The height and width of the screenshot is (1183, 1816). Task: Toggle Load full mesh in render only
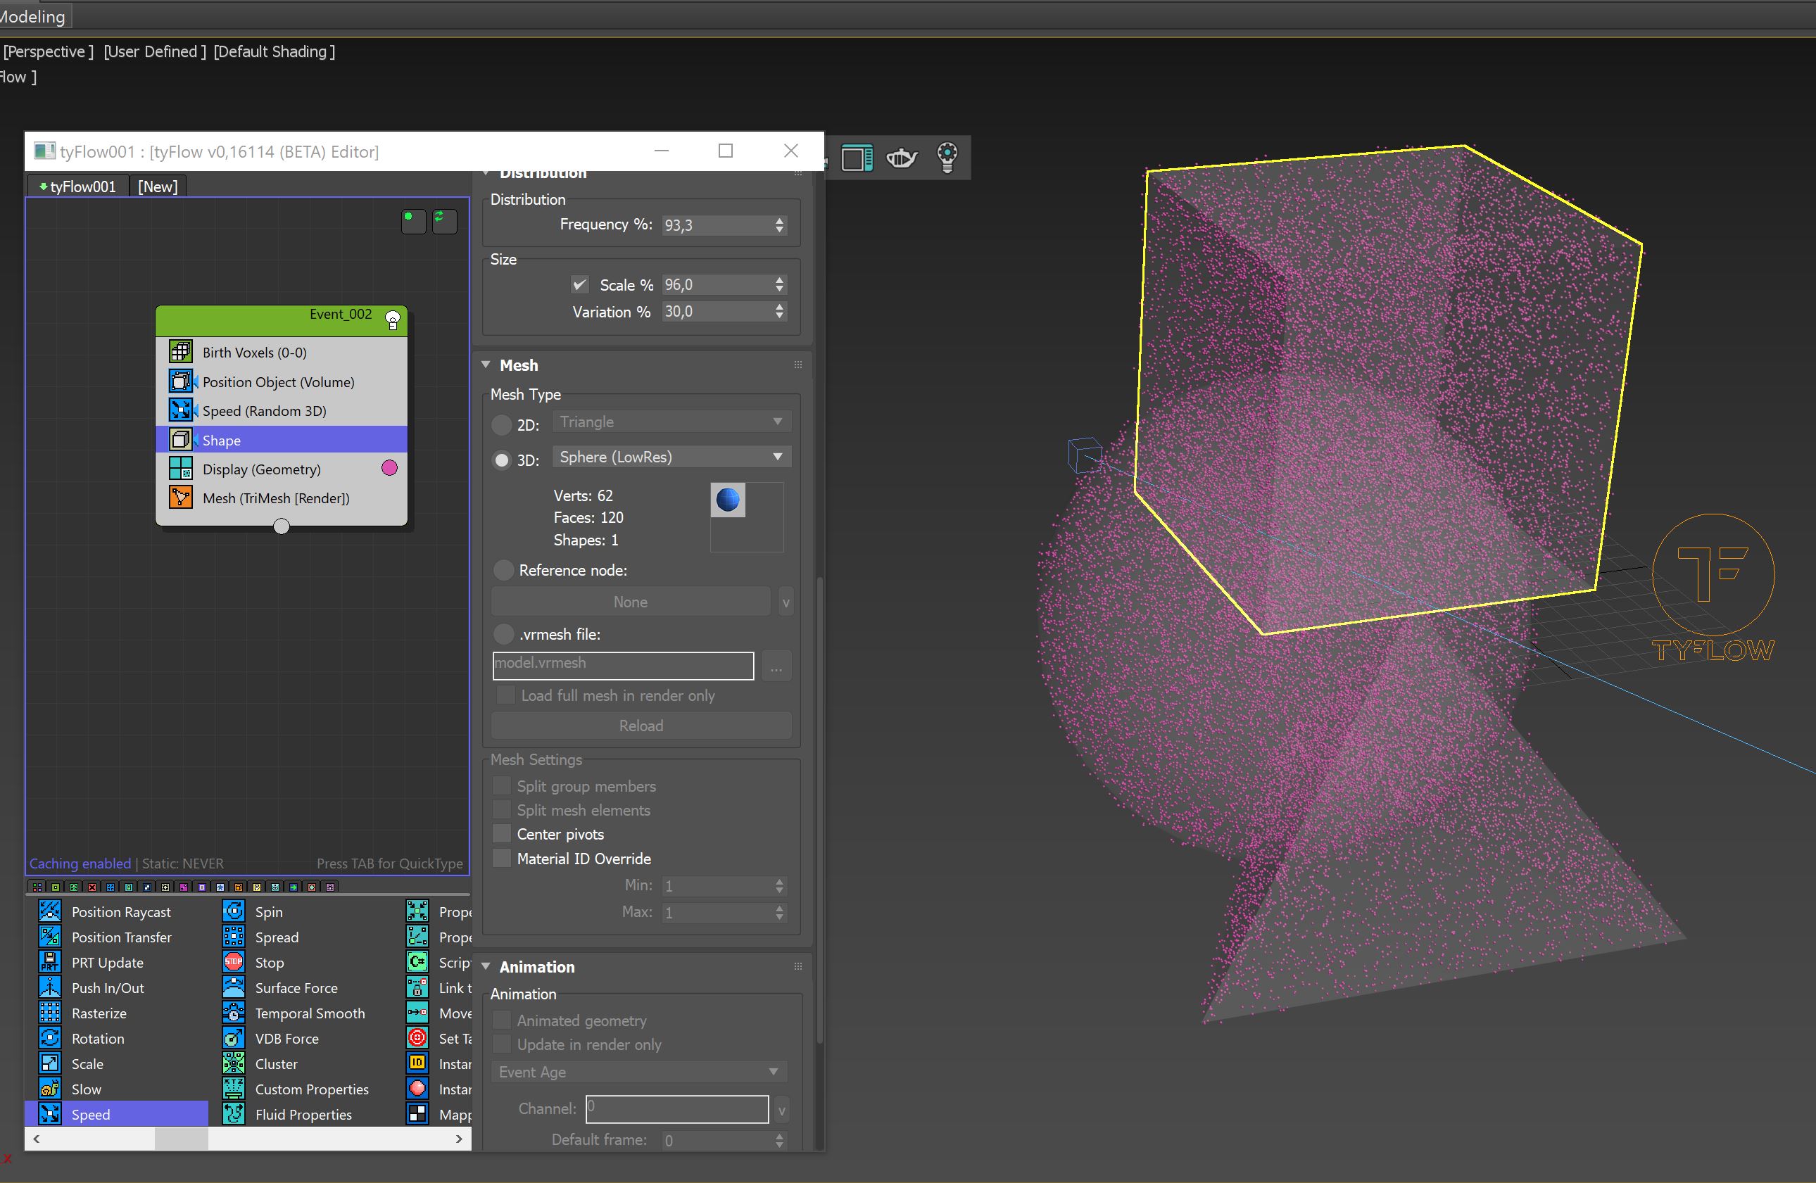tap(505, 695)
